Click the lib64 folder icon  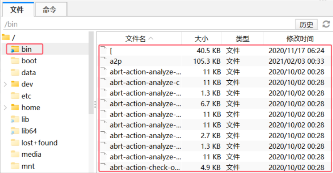tap(15, 131)
